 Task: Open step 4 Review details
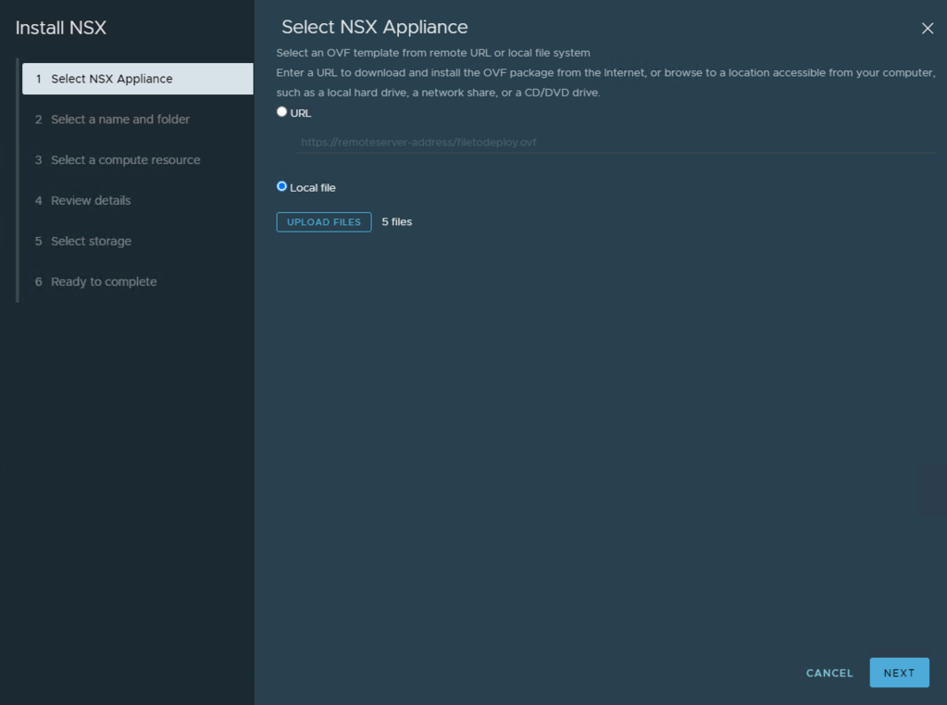point(91,201)
